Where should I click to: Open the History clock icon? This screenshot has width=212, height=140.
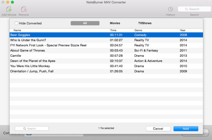coord(170,9)
